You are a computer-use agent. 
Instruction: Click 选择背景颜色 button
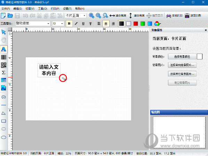tap(182, 57)
